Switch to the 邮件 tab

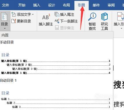pyautogui.click(x=96, y=5)
